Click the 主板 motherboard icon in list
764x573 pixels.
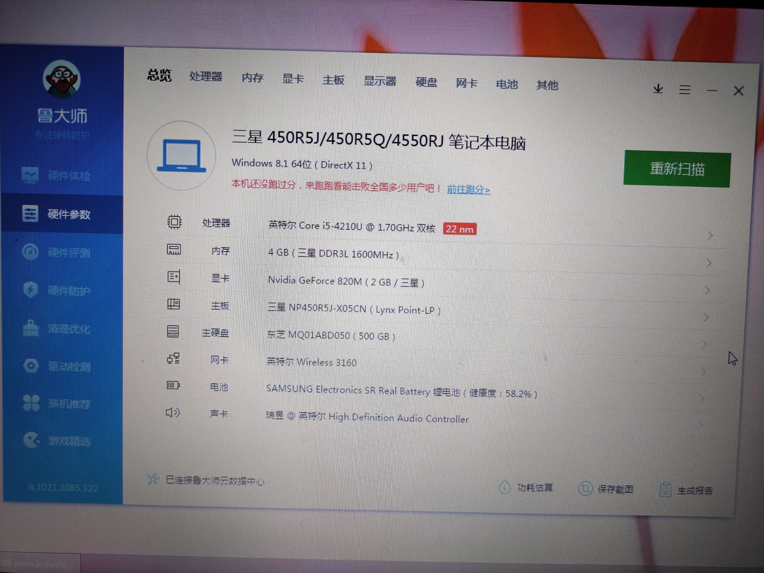click(173, 304)
